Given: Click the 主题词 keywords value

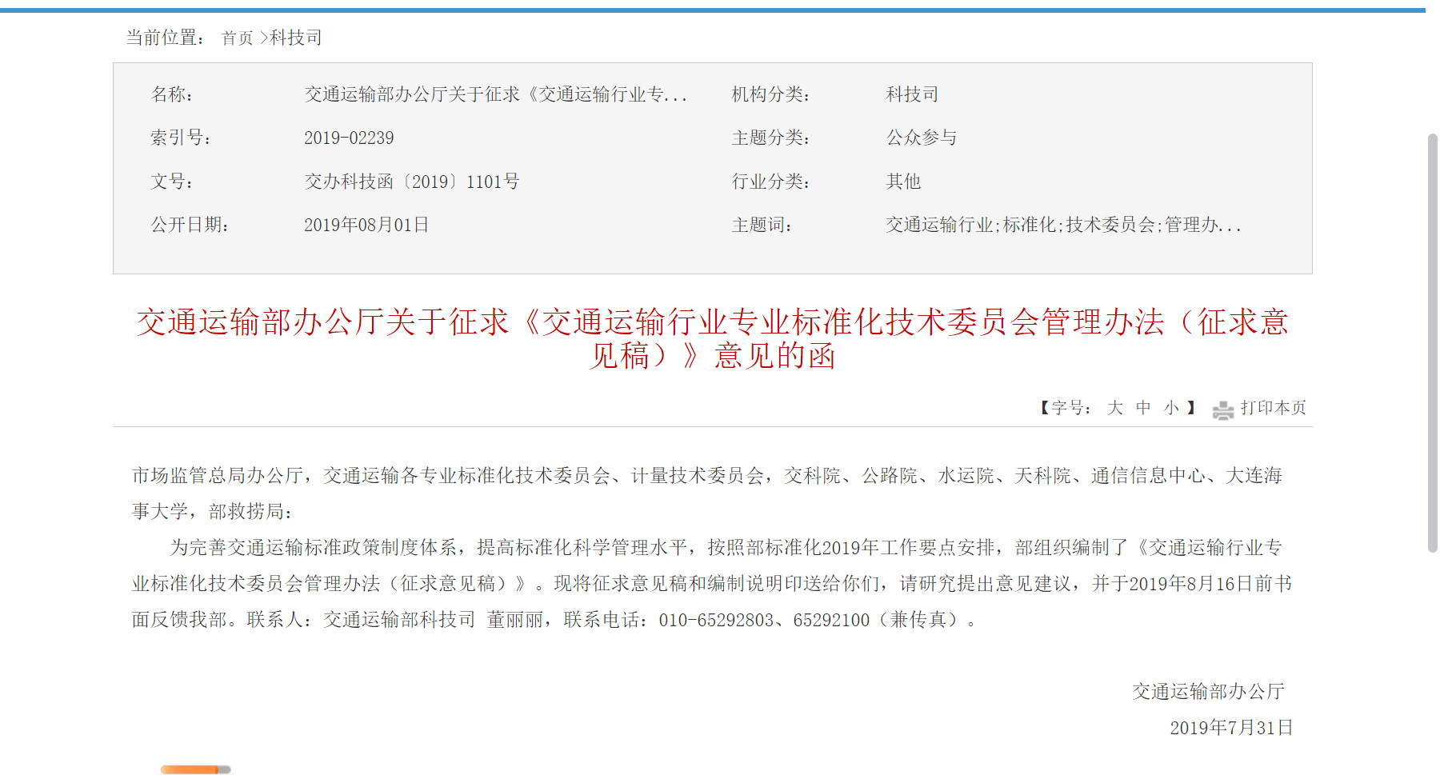Looking at the screenshot, I should [1063, 225].
